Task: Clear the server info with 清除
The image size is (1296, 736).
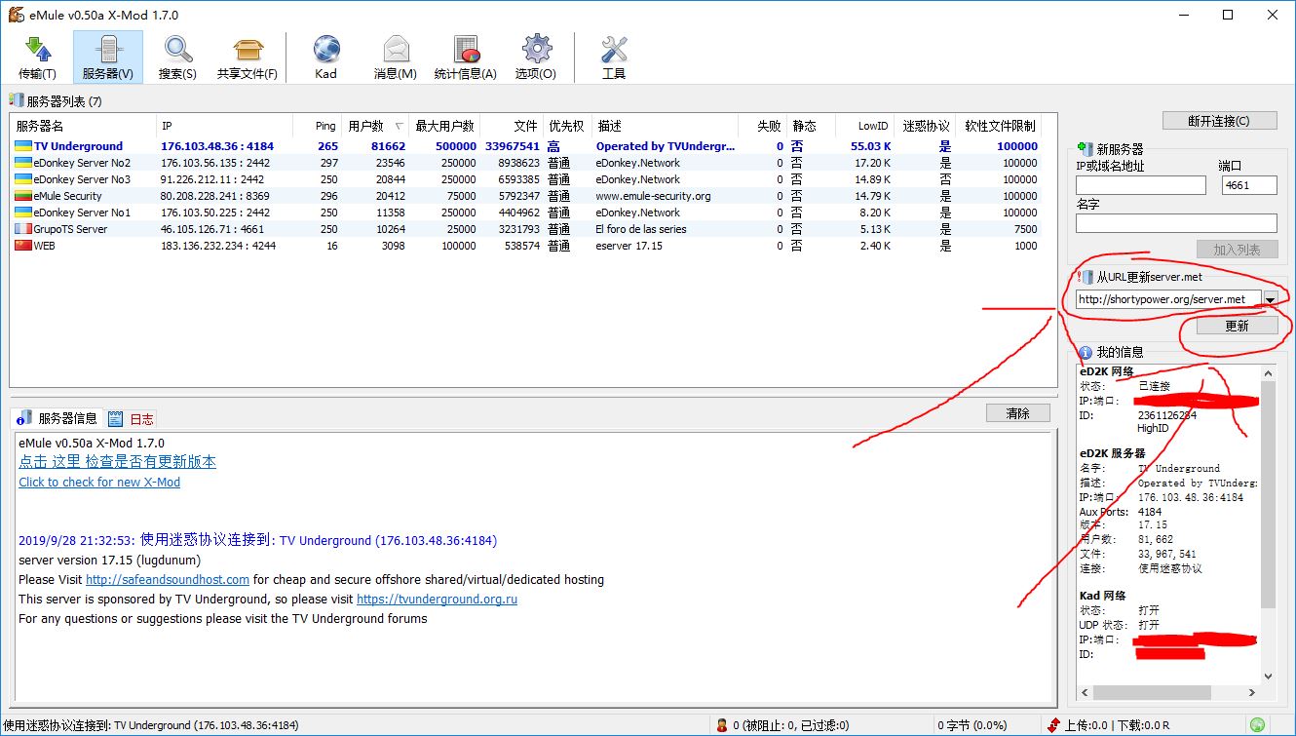Action: click(x=1017, y=413)
